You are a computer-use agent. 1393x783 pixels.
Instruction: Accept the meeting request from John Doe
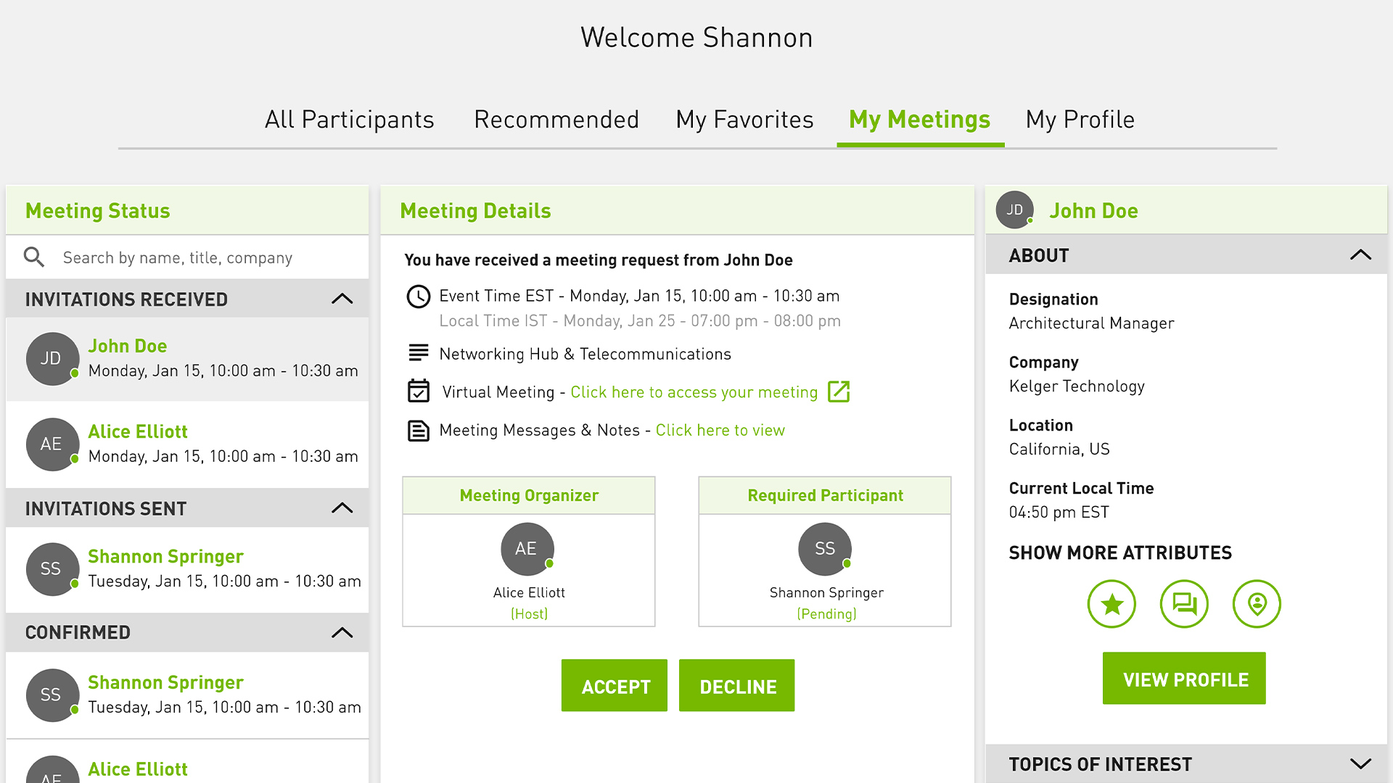click(614, 686)
